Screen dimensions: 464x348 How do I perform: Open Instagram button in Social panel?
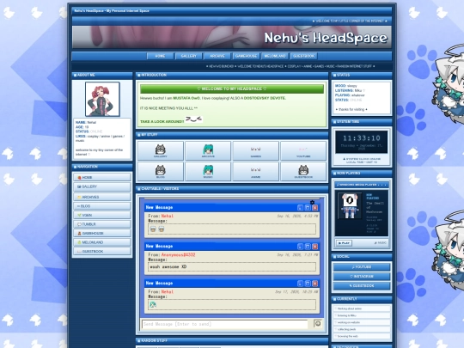[x=362, y=277]
